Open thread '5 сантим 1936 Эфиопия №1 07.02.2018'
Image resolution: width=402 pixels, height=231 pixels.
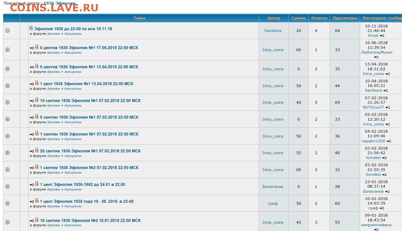(89, 117)
